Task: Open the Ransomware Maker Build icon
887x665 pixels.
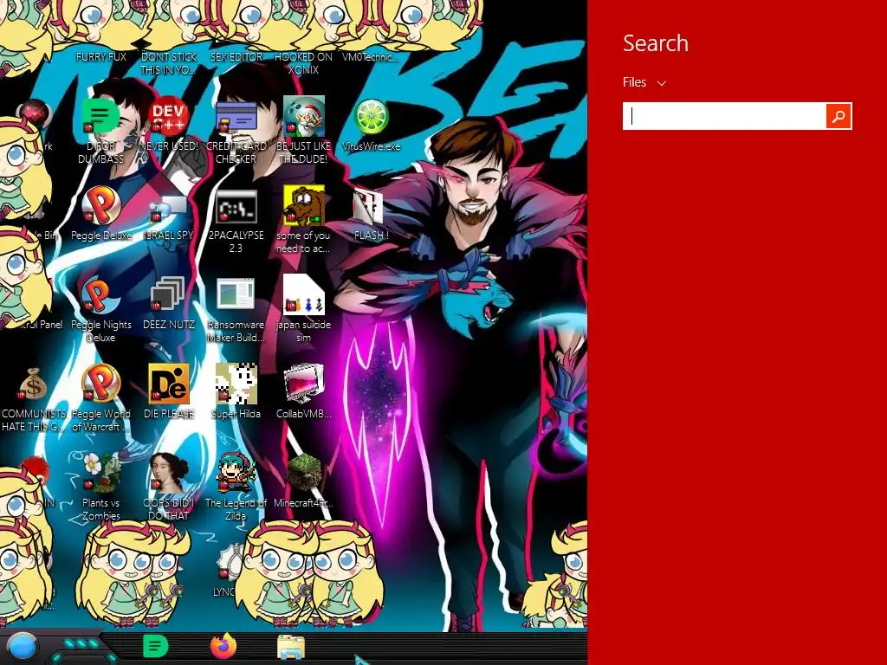Action: pos(236,294)
